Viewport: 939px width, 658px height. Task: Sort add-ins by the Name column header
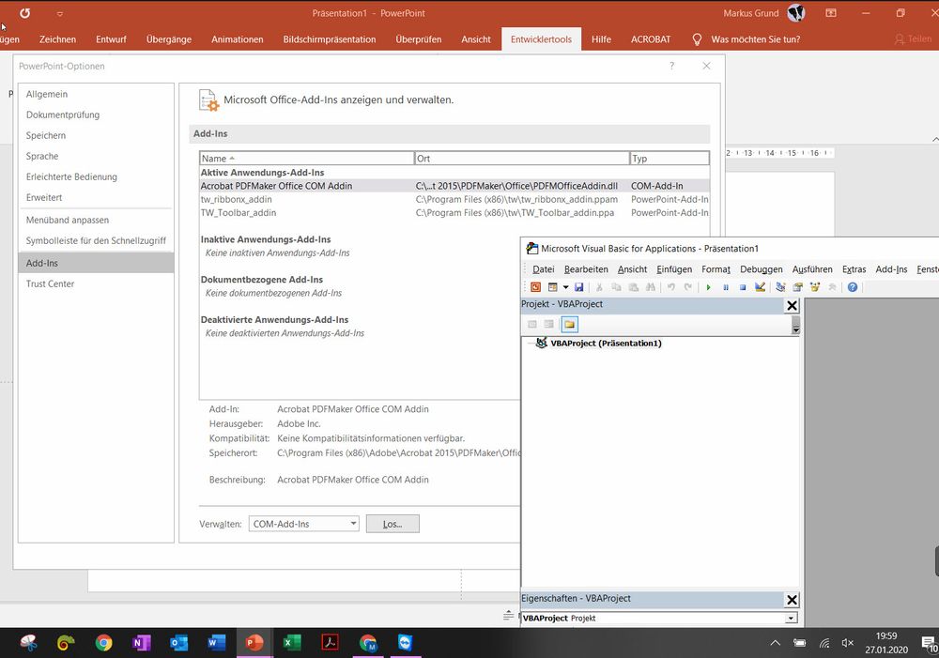click(x=307, y=159)
